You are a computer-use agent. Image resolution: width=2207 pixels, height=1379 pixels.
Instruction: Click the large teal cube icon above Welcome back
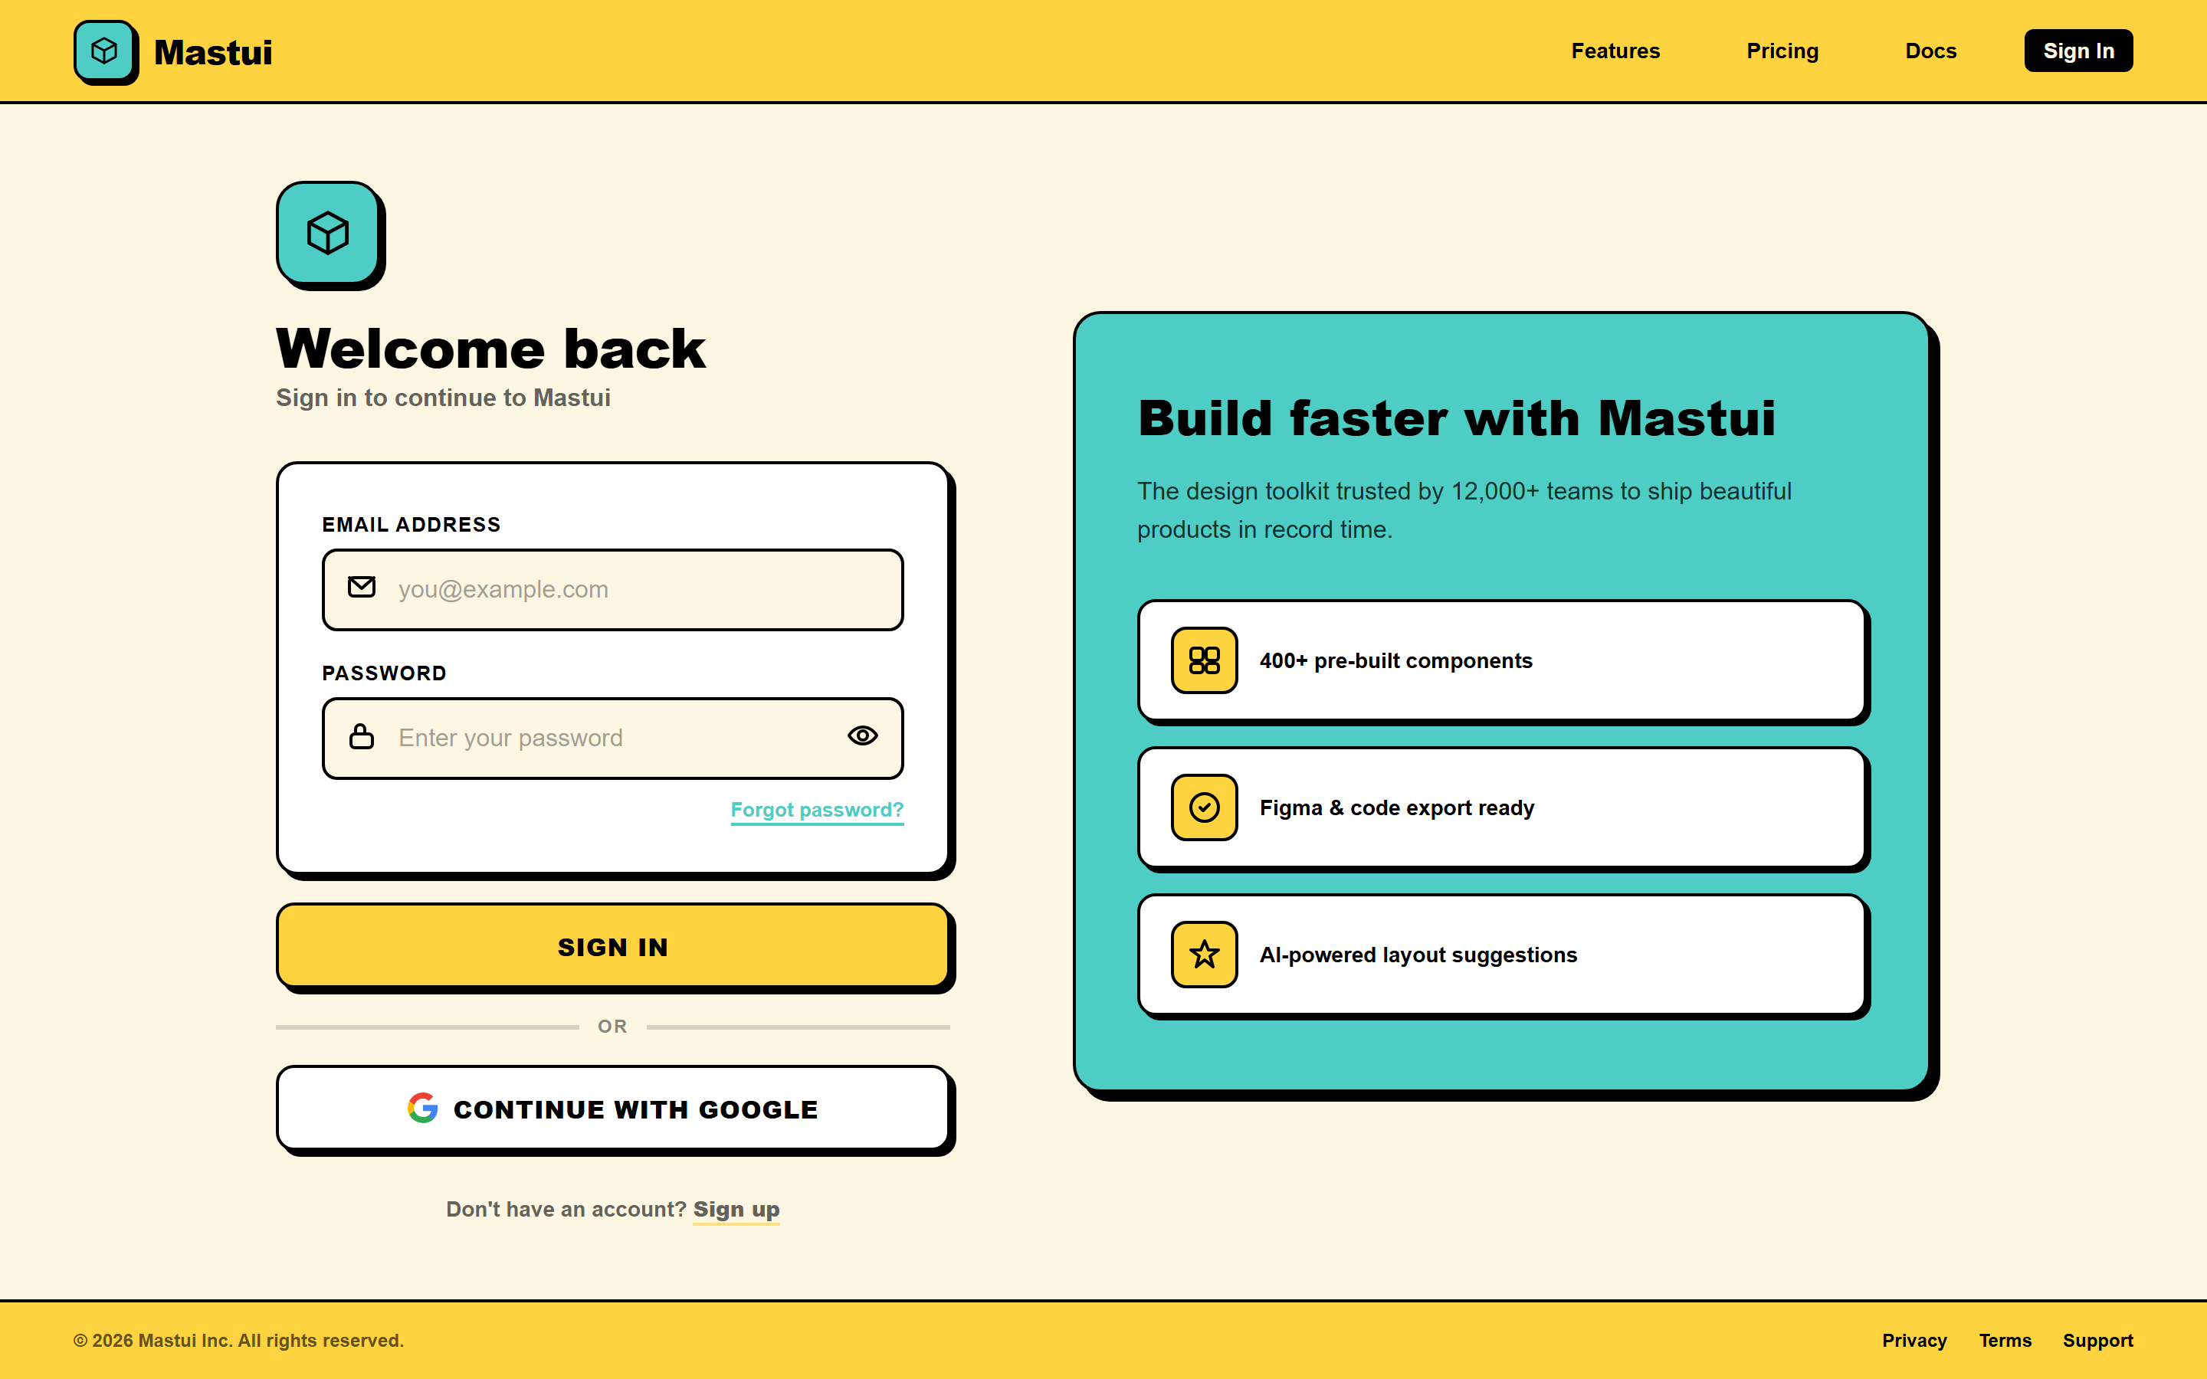[x=328, y=234]
